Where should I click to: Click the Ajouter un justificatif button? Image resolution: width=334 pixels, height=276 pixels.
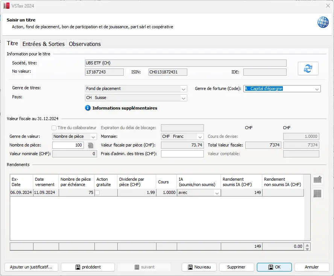31,267
